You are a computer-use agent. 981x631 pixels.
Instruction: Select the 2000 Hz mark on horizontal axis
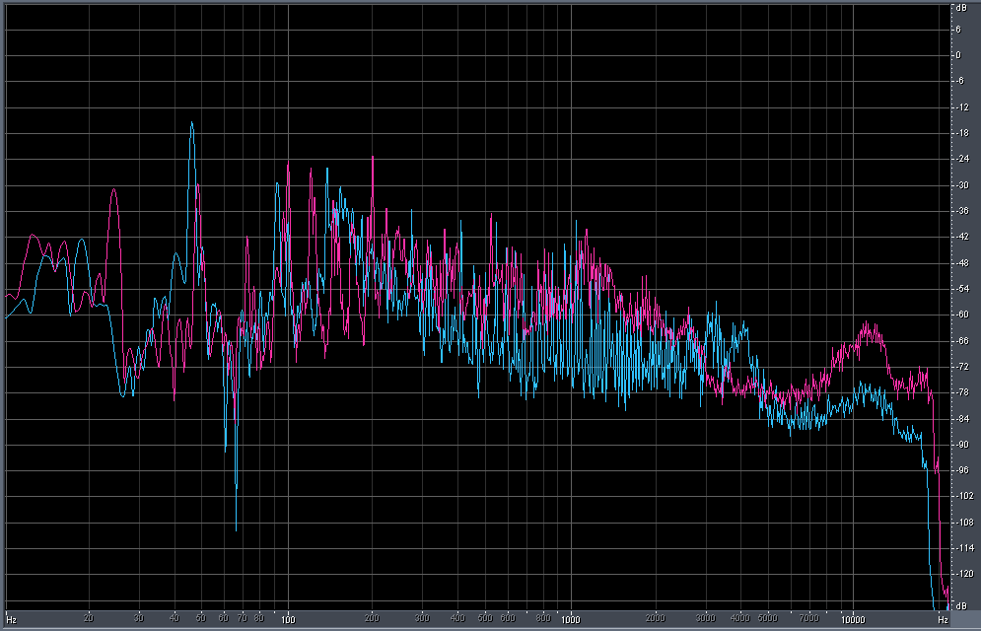[655, 619]
